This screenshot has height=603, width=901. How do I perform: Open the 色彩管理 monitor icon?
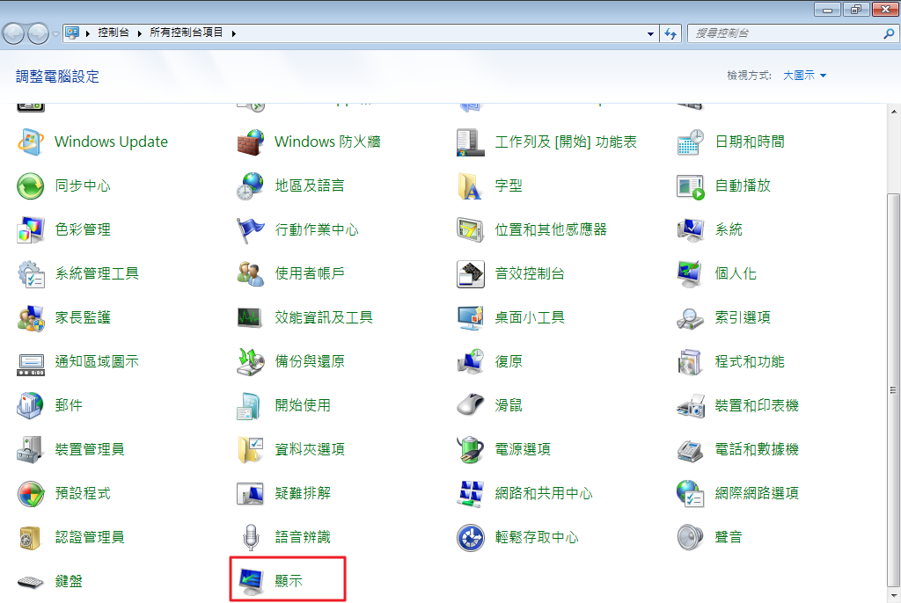tap(31, 229)
